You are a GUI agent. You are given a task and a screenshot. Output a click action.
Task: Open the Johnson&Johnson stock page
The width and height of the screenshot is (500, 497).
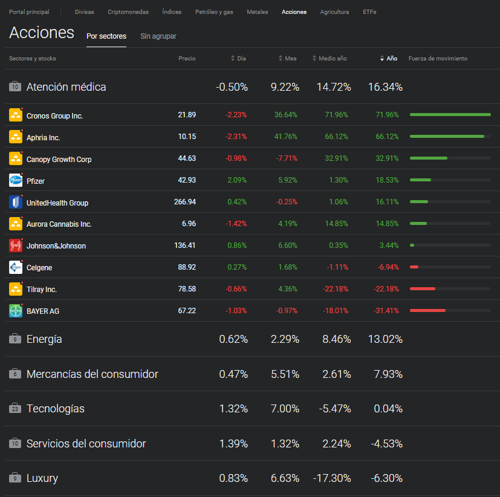coord(56,246)
